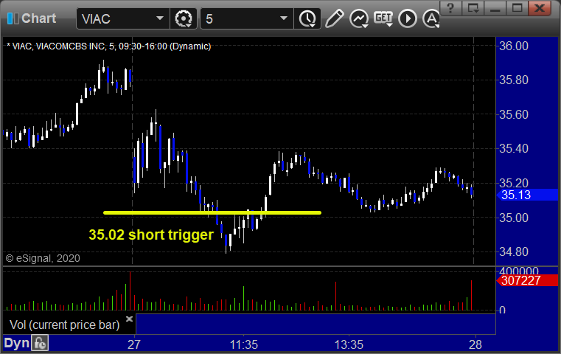Select the yellow short trigger line
561x354 pixels.
(x=212, y=213)
